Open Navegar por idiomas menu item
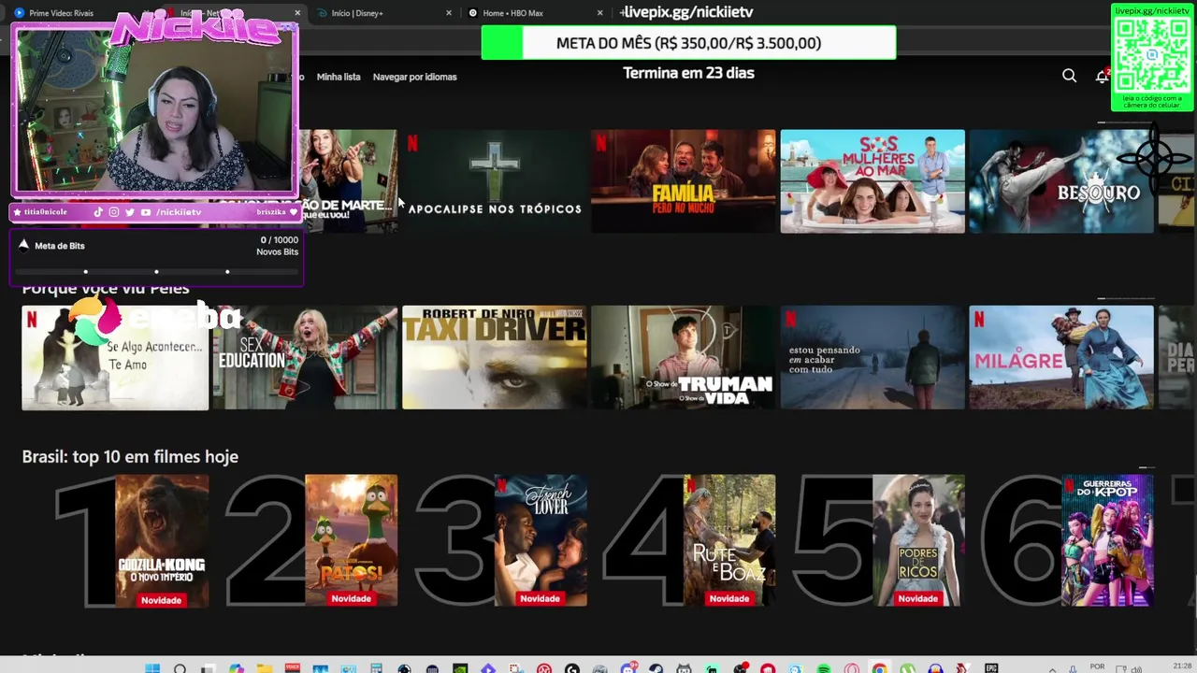 [x=414, y=77]
